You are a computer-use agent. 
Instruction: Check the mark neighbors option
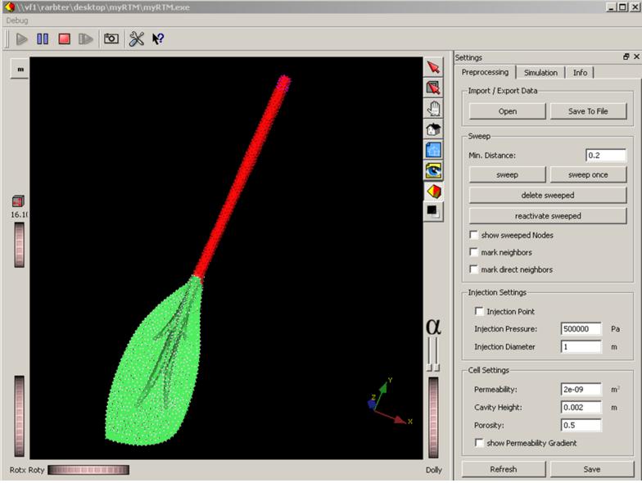[473, 252]
